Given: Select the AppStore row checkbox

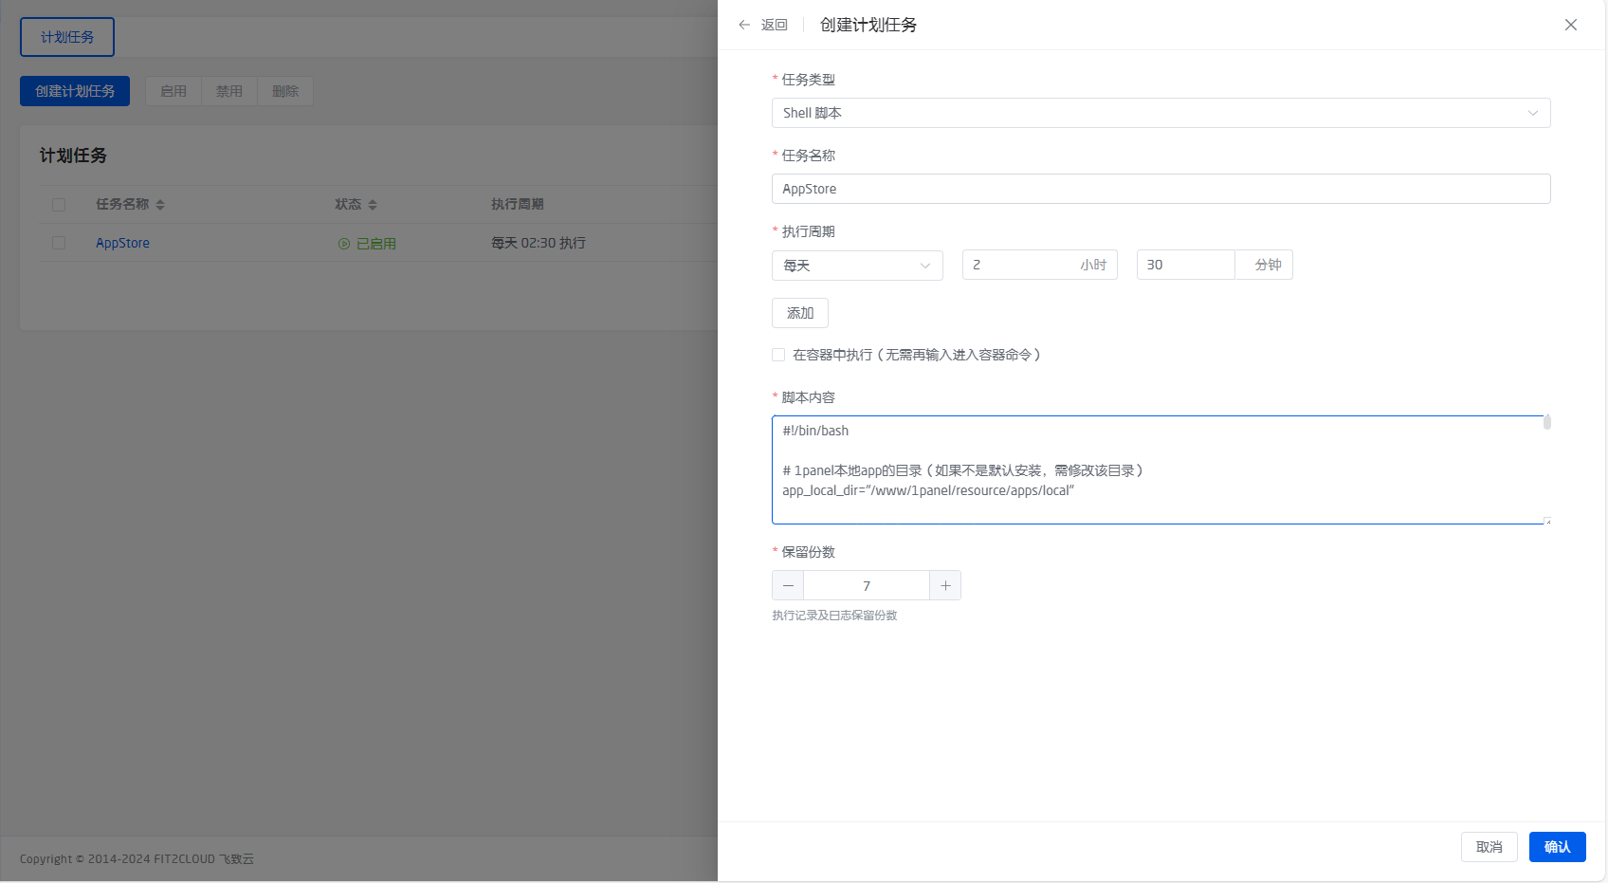Looking at the screenshot, I should pyautogui.click(x=59, y=243).
